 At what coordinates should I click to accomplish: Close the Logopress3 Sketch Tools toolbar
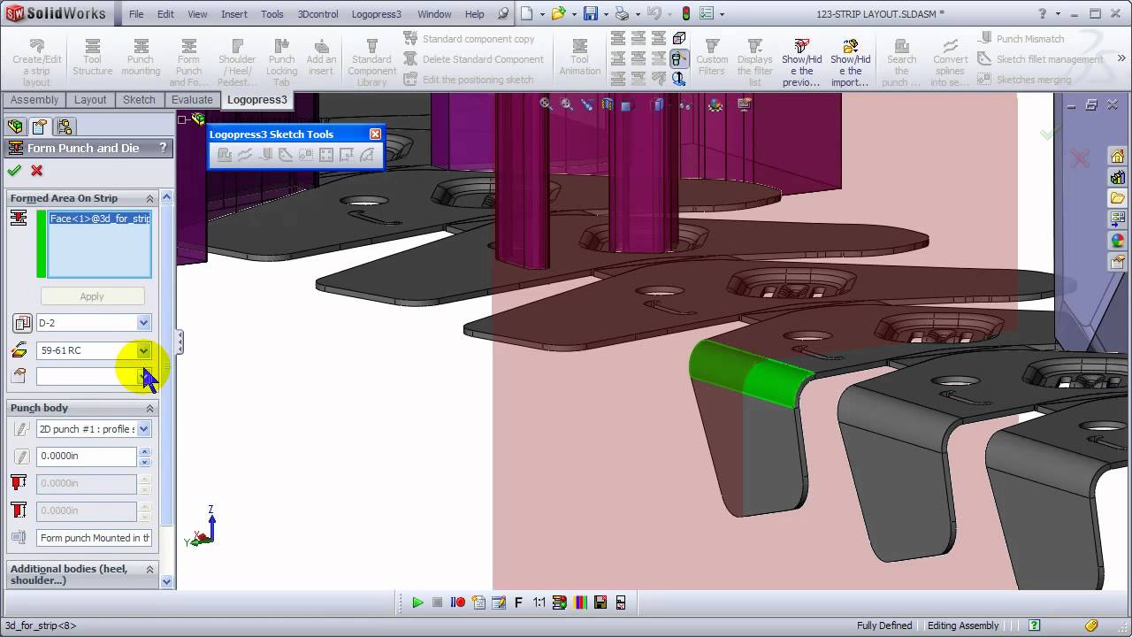(375, 134)
